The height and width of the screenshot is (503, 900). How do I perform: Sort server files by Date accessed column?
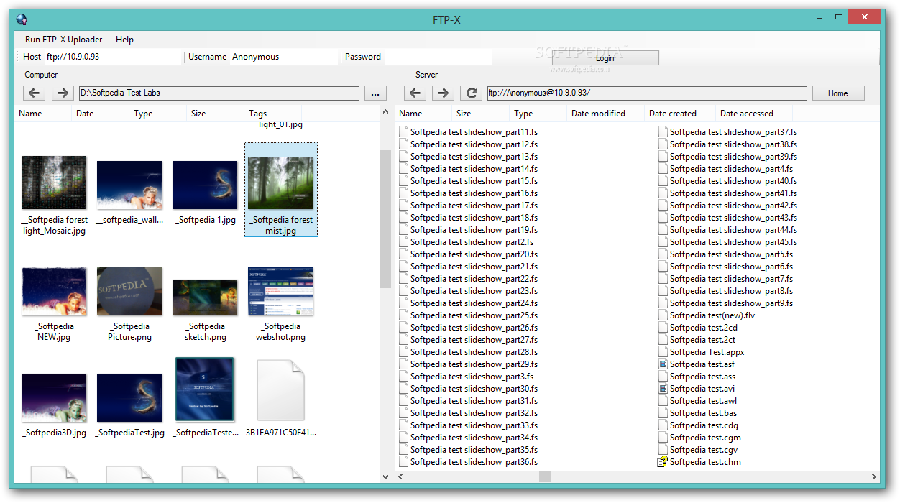coord(753,114)
